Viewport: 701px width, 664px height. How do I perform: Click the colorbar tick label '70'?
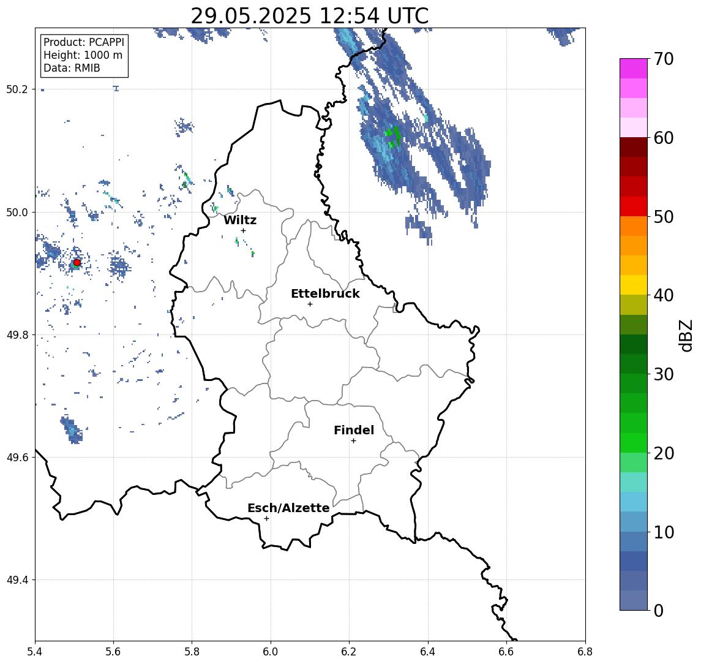[664, 59]
